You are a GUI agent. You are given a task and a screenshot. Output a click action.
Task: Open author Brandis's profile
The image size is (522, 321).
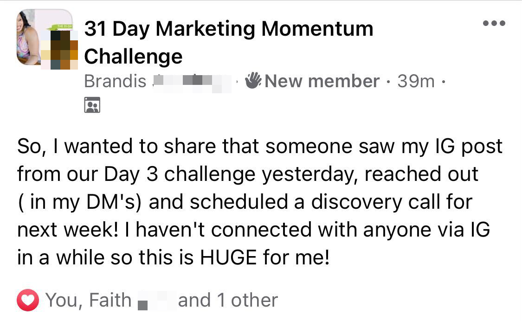point(115,82)
